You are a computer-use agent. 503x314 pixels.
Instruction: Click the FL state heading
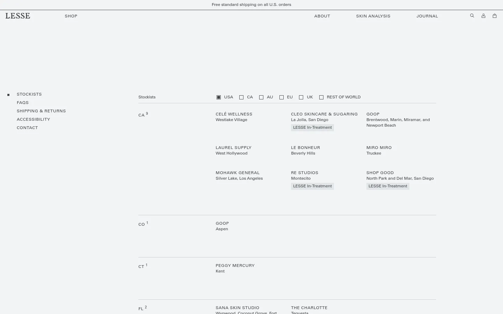(141, 309)
